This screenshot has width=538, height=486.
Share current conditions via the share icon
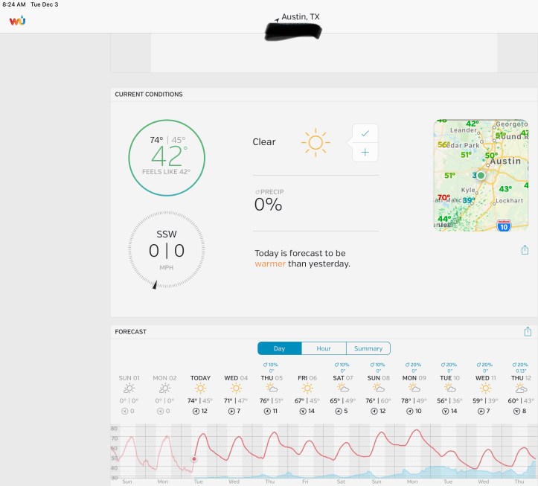click(525, 250)
